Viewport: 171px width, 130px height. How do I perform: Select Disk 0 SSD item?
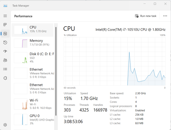pyautogui.click(x=33, y=57)
